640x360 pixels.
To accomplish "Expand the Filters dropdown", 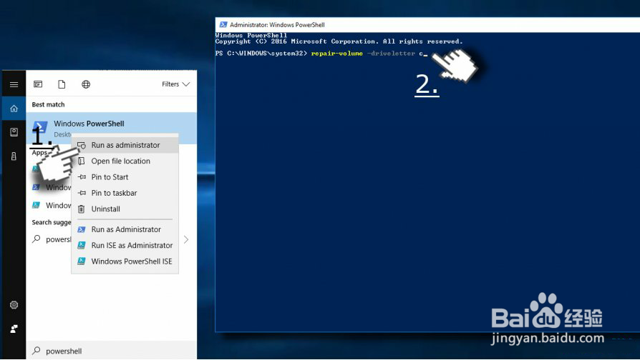I will [175, 84].
